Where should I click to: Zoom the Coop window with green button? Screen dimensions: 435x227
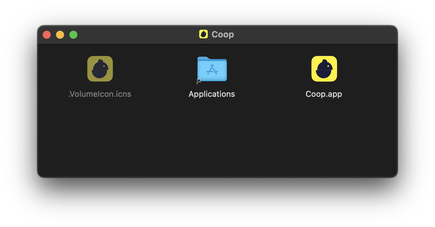(x=73, y=35)
